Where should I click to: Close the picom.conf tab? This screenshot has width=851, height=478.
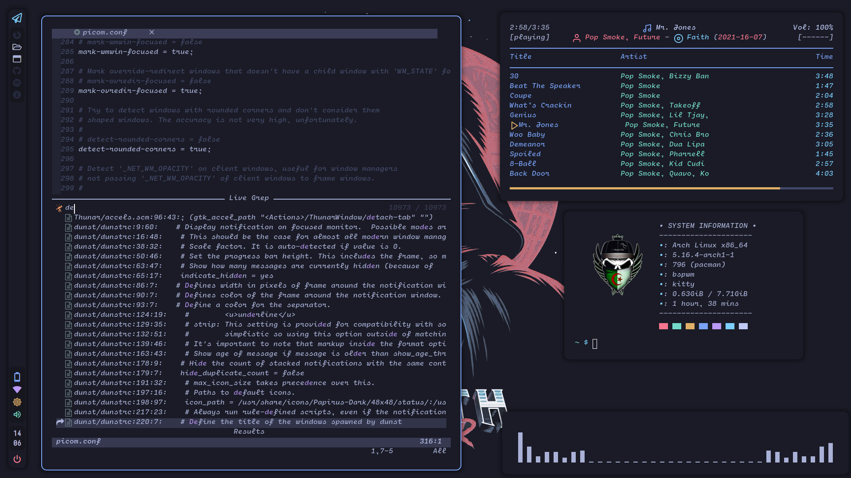coord(152,32)
